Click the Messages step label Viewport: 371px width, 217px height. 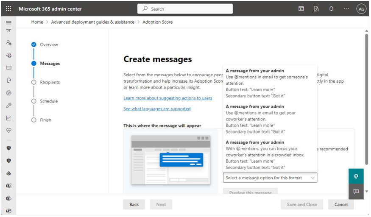point(50,63)
